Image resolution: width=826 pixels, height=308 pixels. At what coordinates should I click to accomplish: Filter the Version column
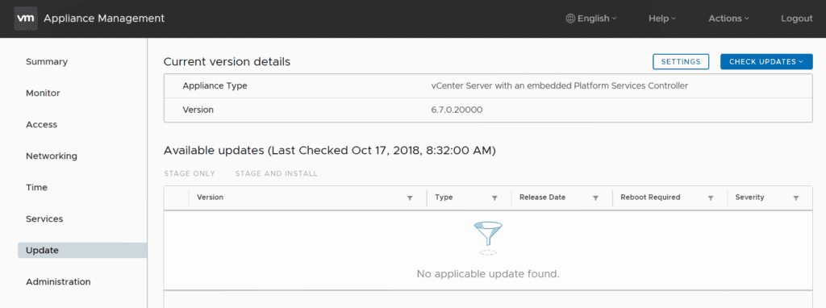[410, 198]
